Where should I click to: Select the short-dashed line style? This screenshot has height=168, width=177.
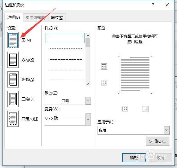tap(66, 59)
